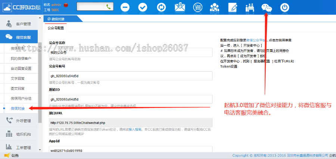
Task: Open 外呼管理 sidebar section
Action: tap(19, 121)
